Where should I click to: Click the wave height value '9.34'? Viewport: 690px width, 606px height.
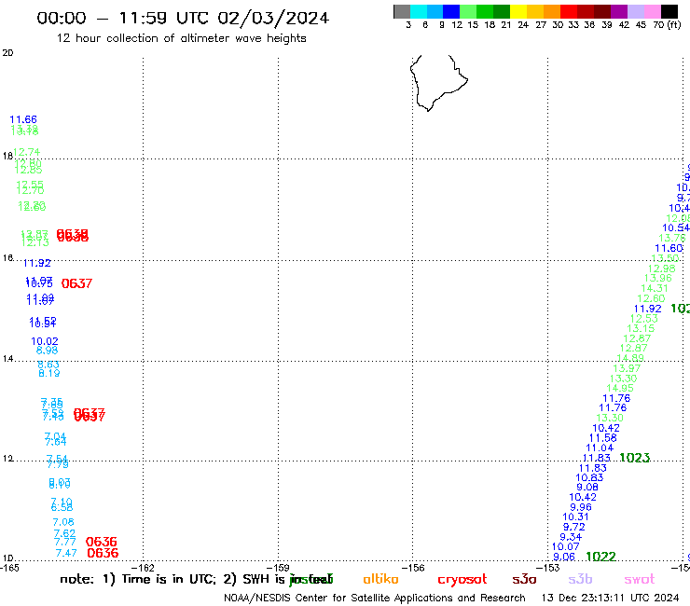[571, 537]
